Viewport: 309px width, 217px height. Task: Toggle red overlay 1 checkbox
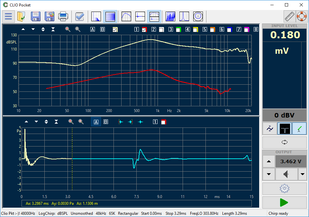144,30
